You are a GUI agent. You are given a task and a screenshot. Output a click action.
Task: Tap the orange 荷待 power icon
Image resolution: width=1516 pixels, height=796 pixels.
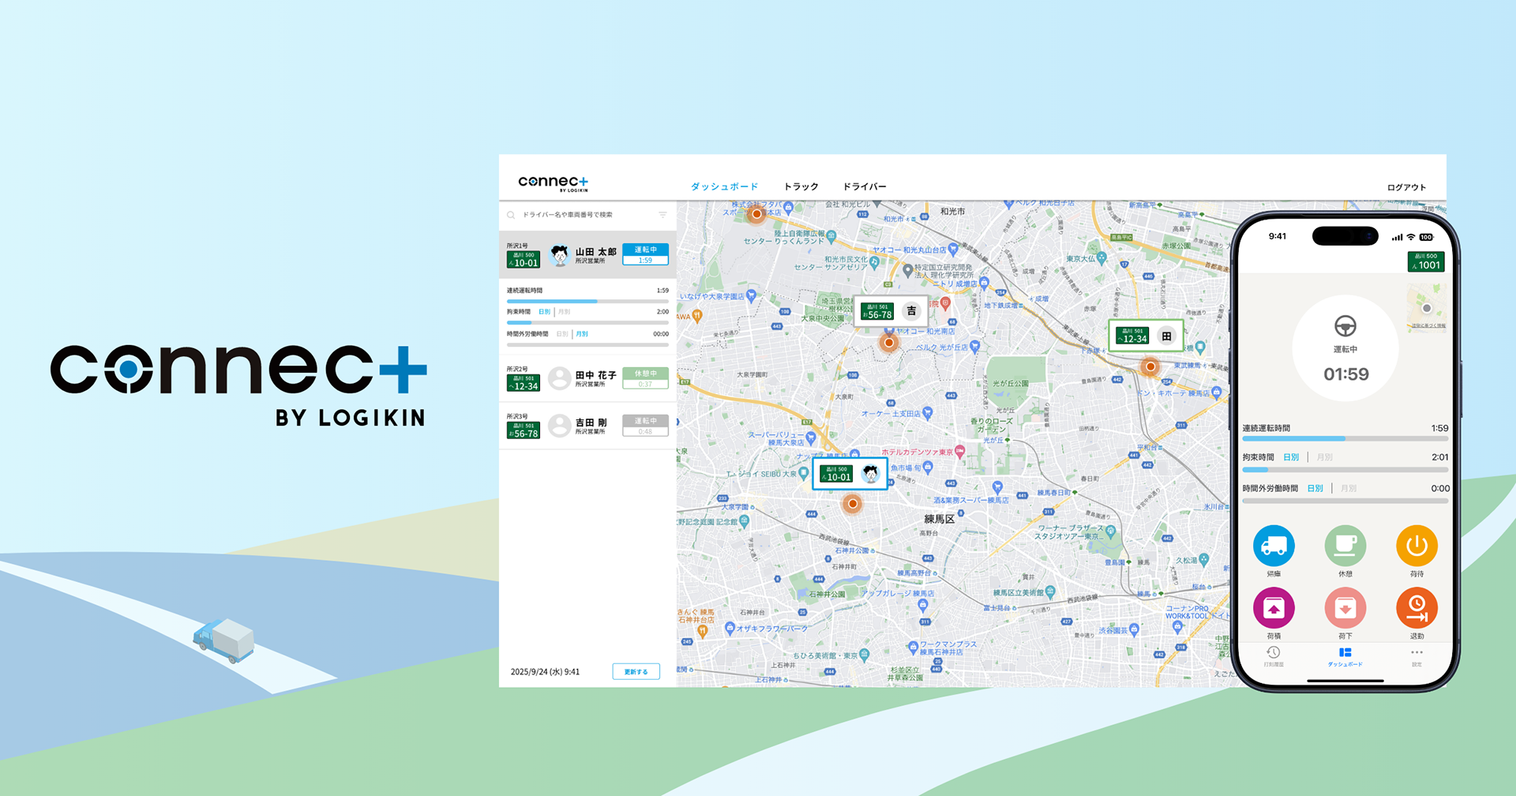pos(1417,546)
